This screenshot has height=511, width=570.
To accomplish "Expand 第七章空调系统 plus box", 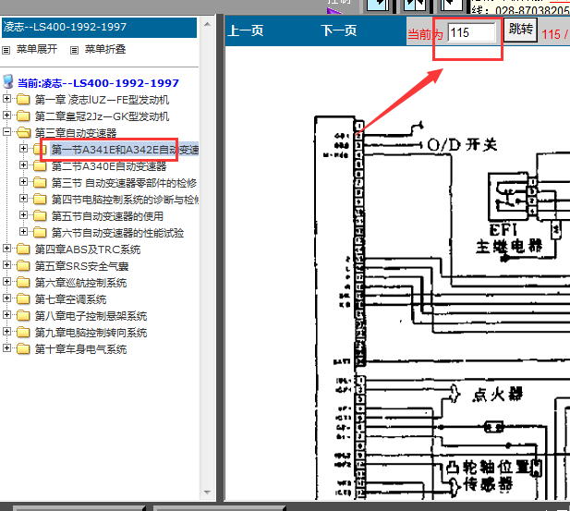I will (x=6, y=298).
